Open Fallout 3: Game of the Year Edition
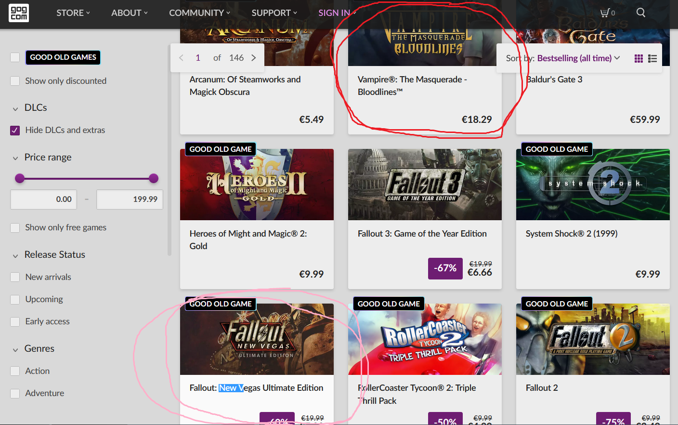Screen dimensions: 678x425 (422, 234)
